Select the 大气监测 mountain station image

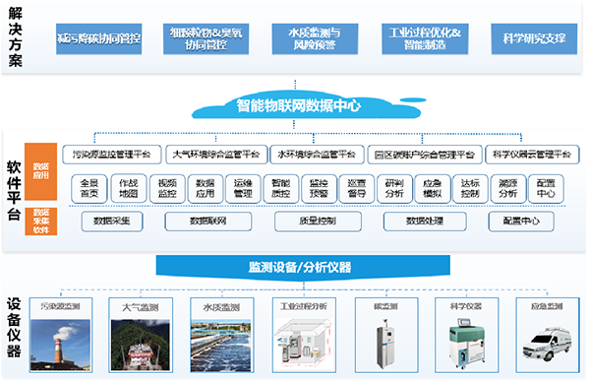pos(141,346)
